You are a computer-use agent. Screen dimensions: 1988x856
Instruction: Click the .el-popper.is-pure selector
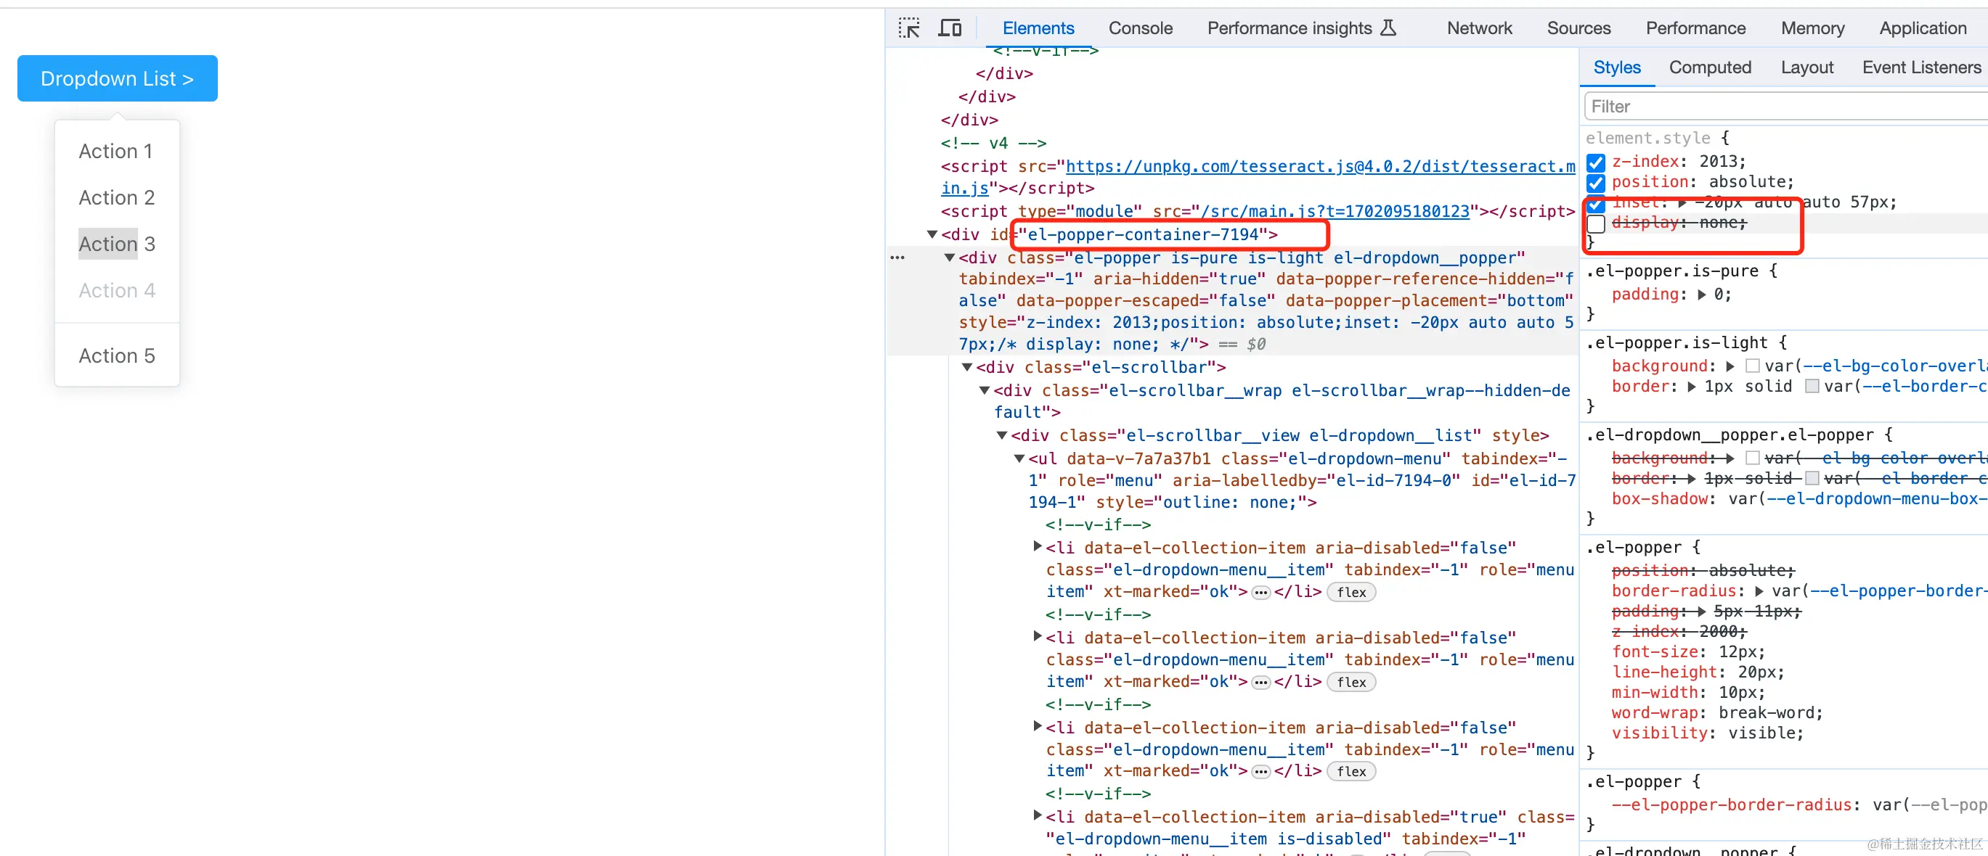(x=1671, y=271)
